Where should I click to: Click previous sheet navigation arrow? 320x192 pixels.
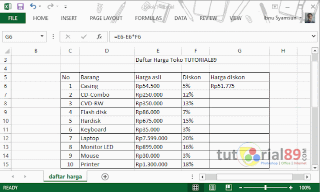coord(13,177)
